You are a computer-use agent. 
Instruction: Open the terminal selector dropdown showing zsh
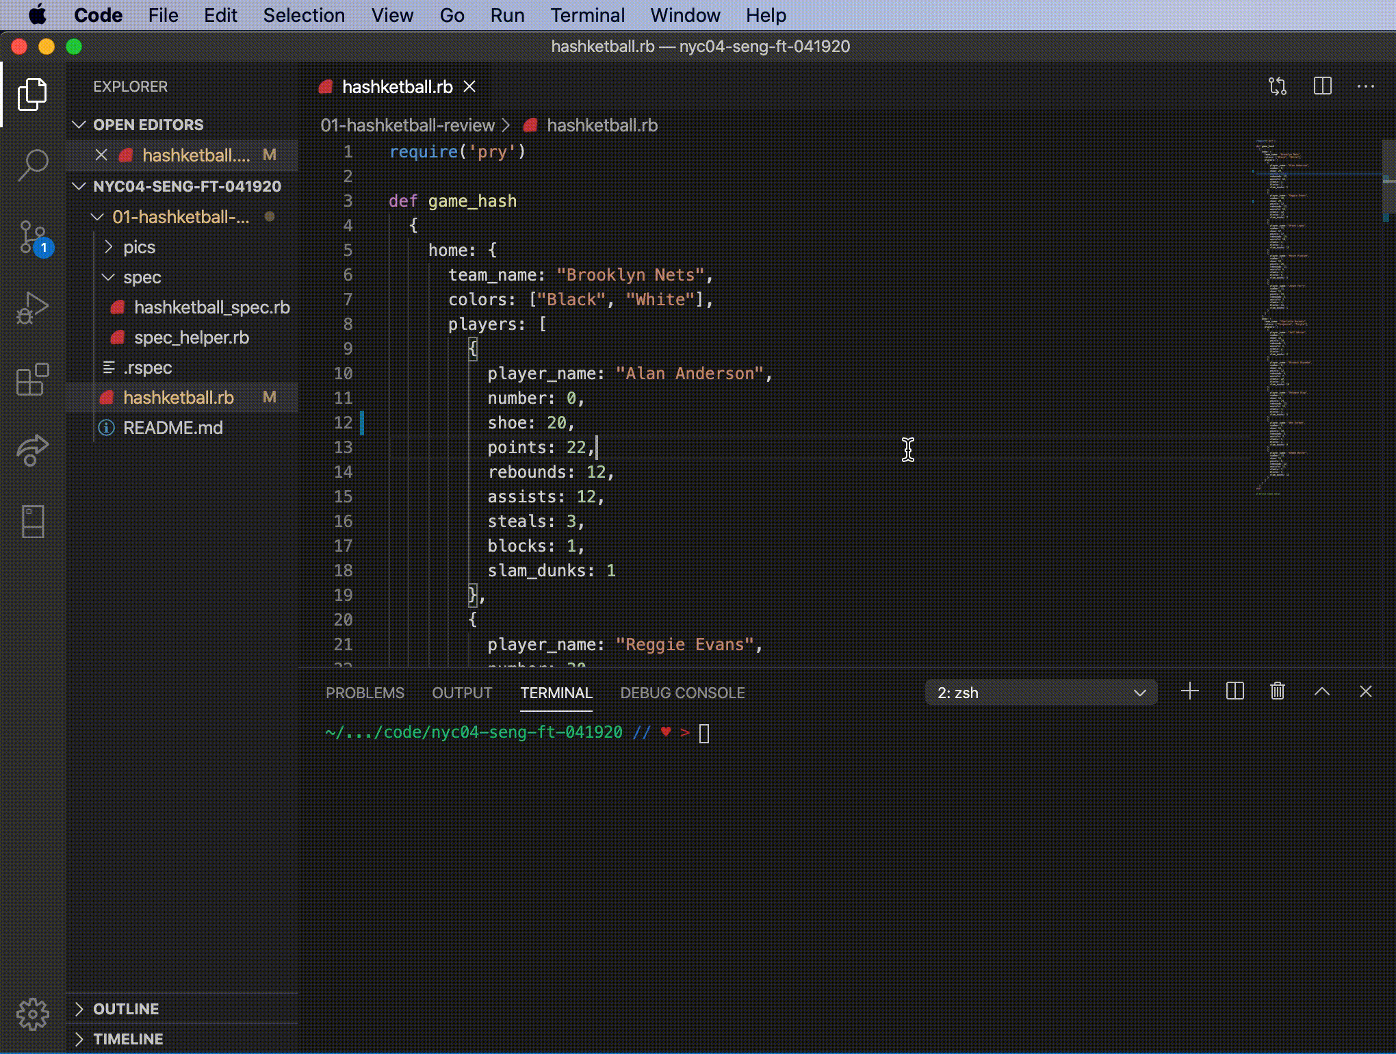1040,693
